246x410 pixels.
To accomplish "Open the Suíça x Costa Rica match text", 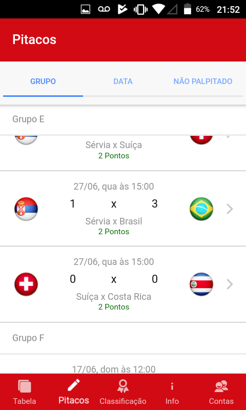I will point(114,297).
